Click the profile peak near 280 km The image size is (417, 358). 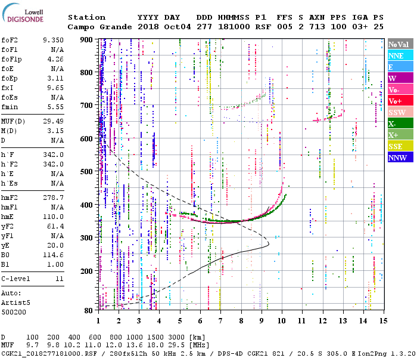tap(268, 243)
